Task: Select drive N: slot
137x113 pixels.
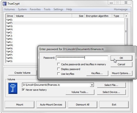Action: 10,48
